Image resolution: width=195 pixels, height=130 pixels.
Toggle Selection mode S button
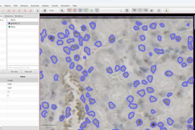(x=37, y=11)
